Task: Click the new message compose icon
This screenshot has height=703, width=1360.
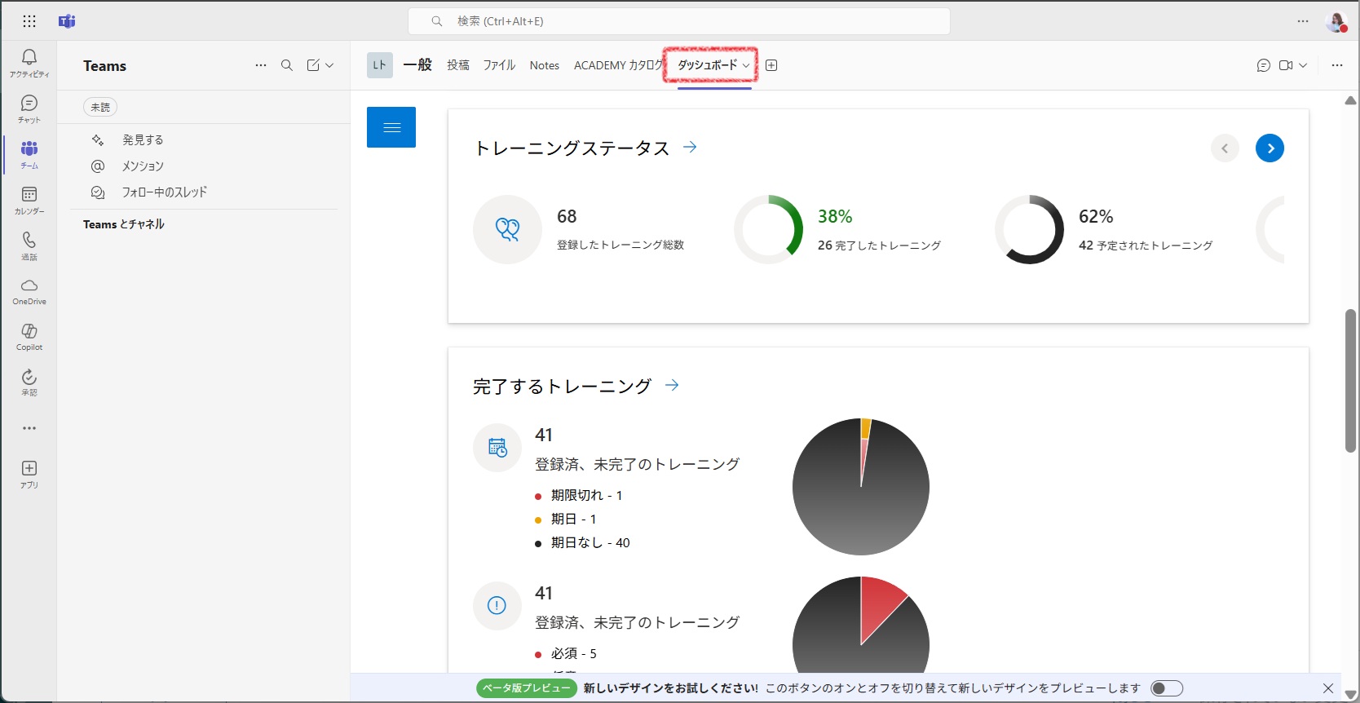Action: [x=313, y=65]
